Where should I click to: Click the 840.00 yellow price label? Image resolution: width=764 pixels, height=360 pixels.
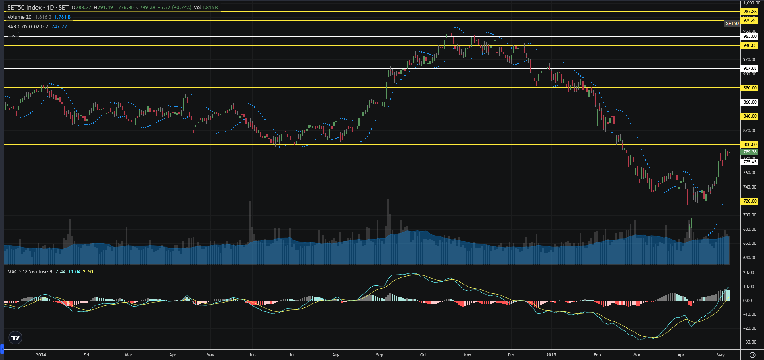pos(750,116)
